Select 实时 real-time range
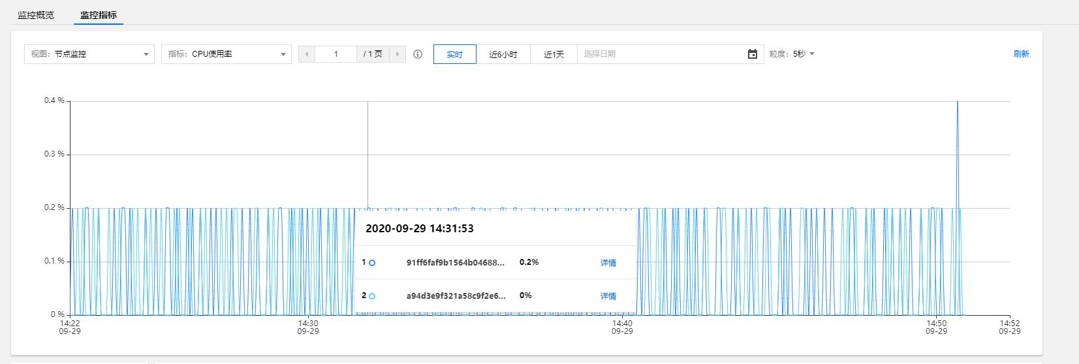1079x364 pixels. click(x=454, y=54)
